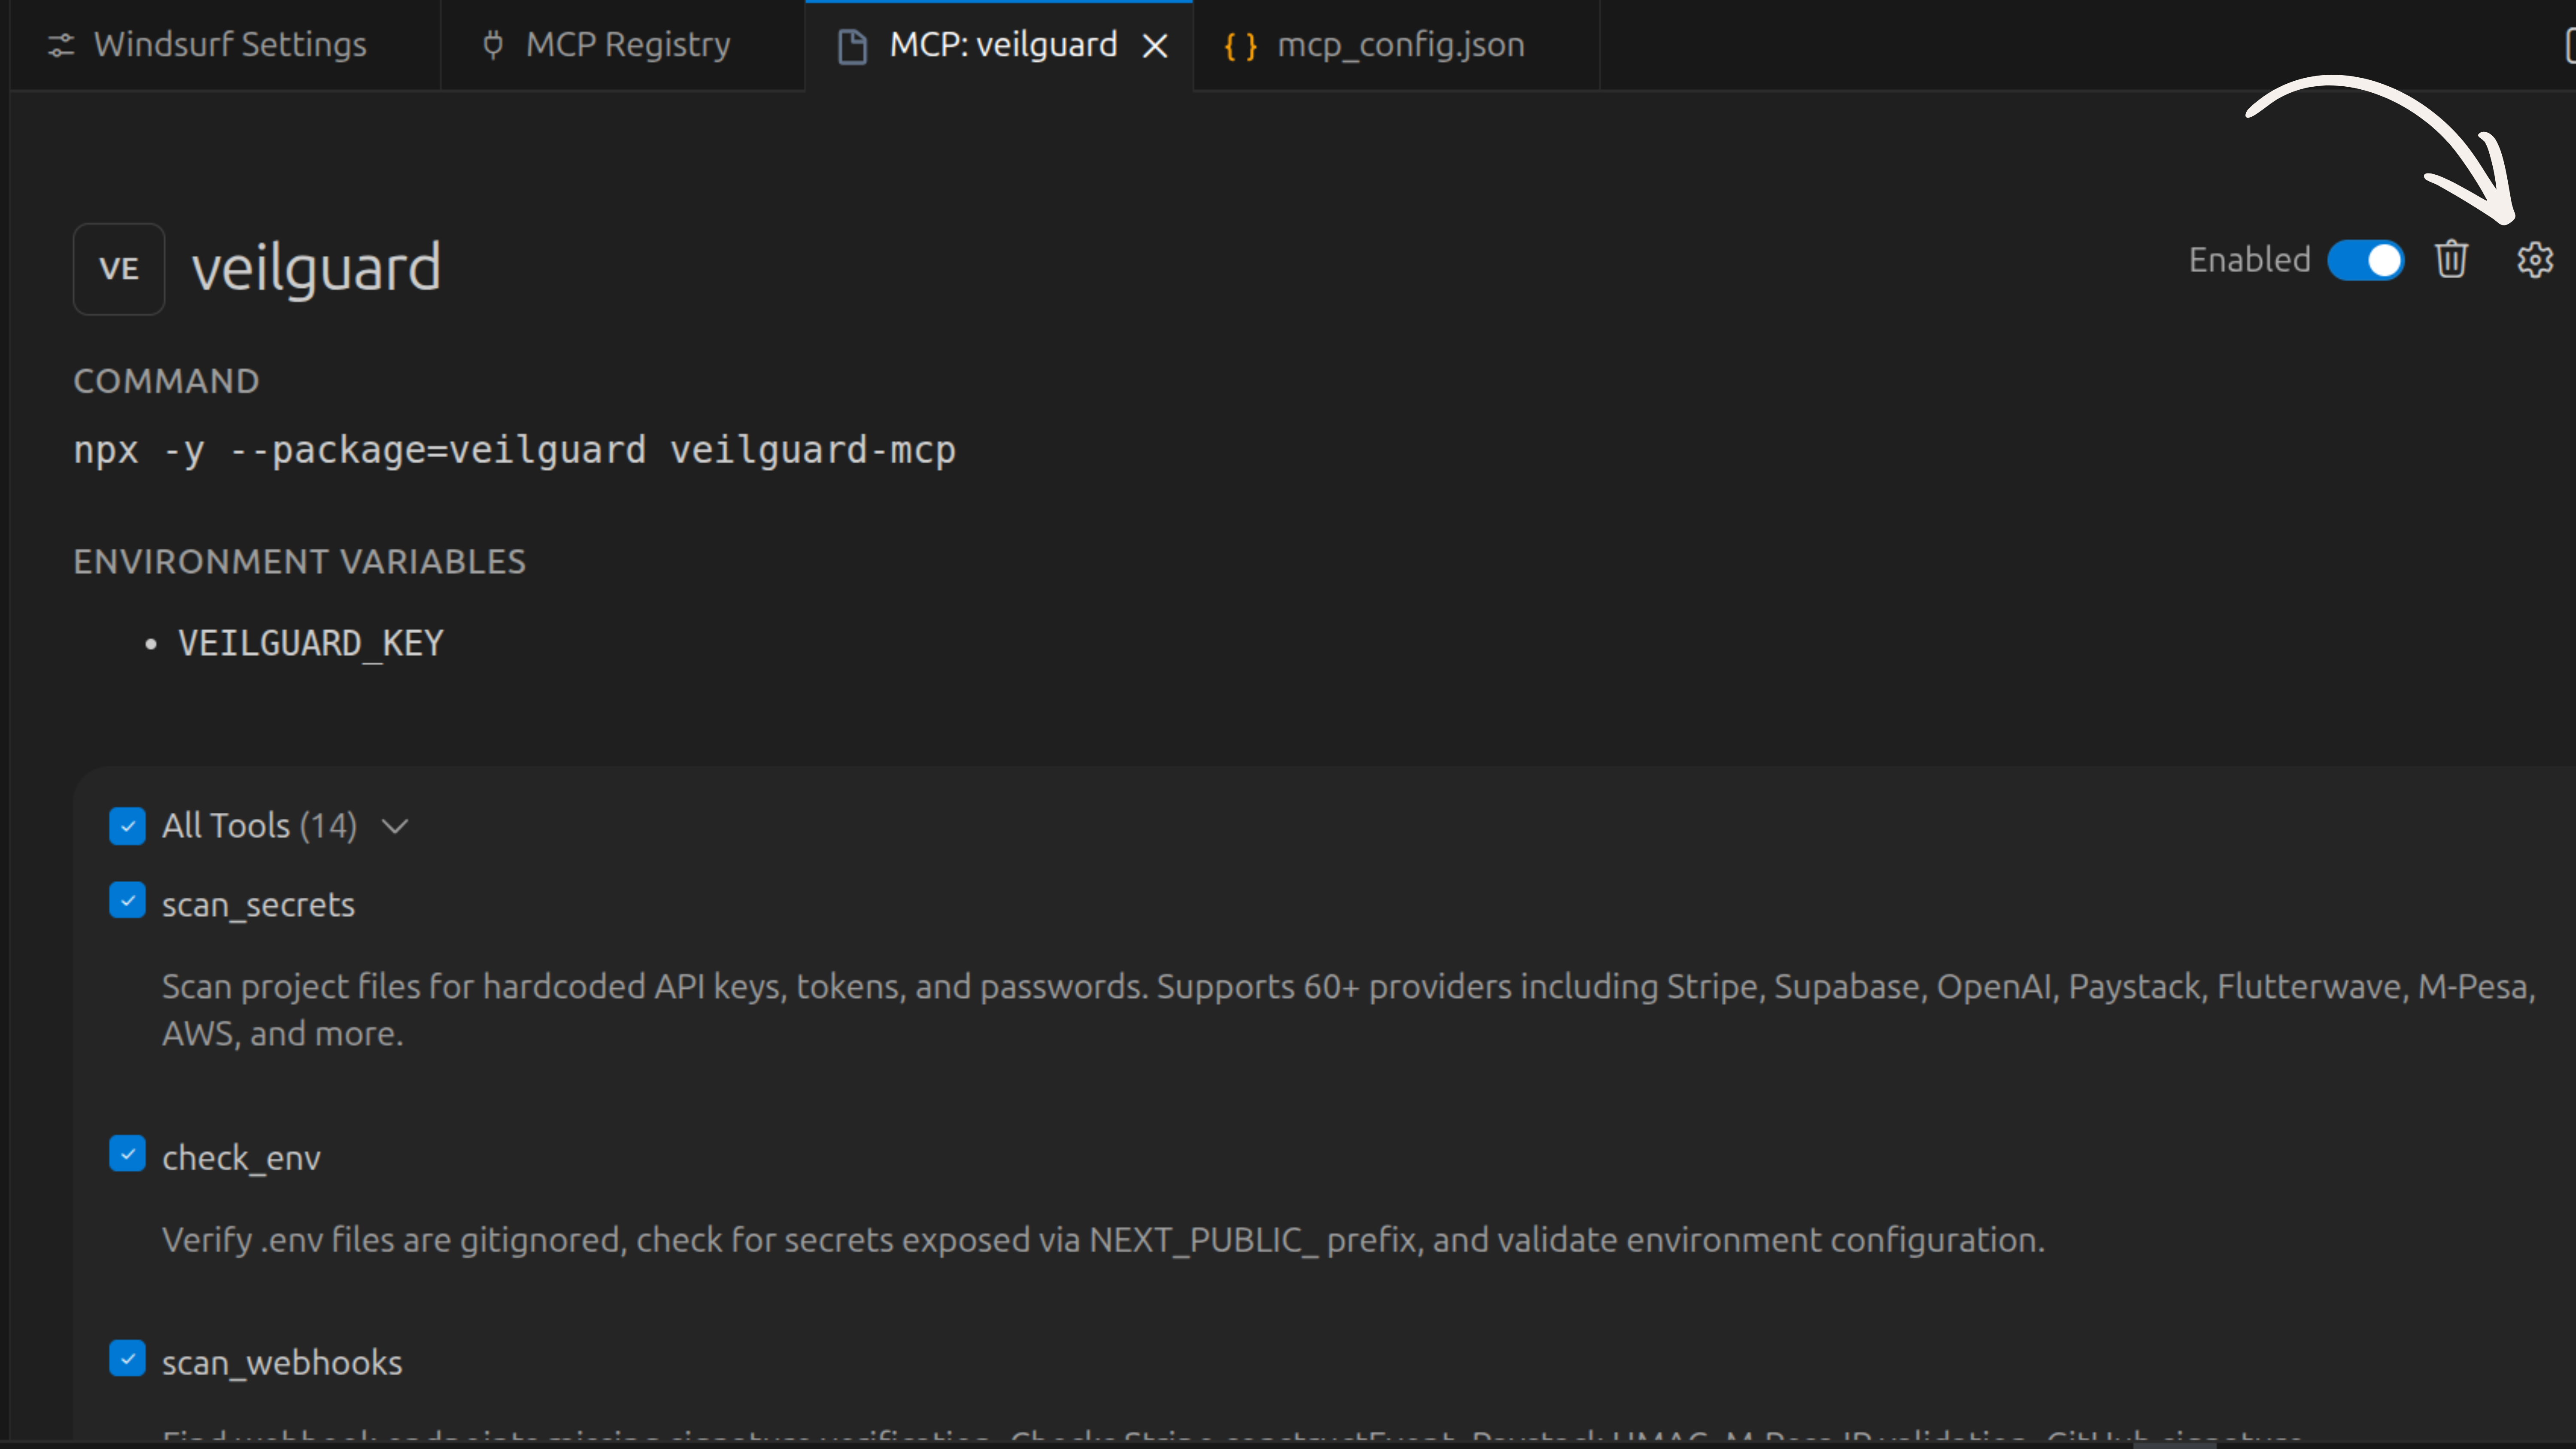
Task: Open mcp_config.json tab
Action: 1396,45
